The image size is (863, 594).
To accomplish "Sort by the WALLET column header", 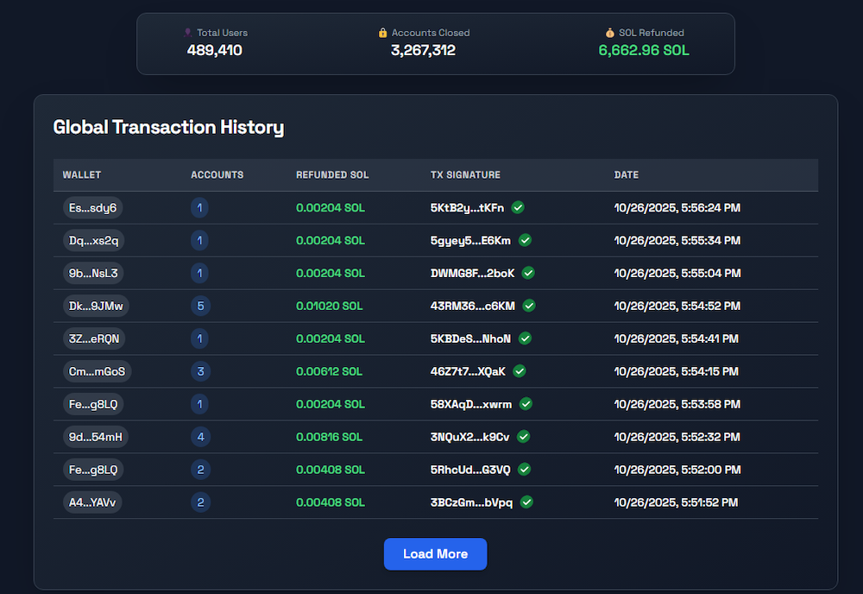I will 81,174.
